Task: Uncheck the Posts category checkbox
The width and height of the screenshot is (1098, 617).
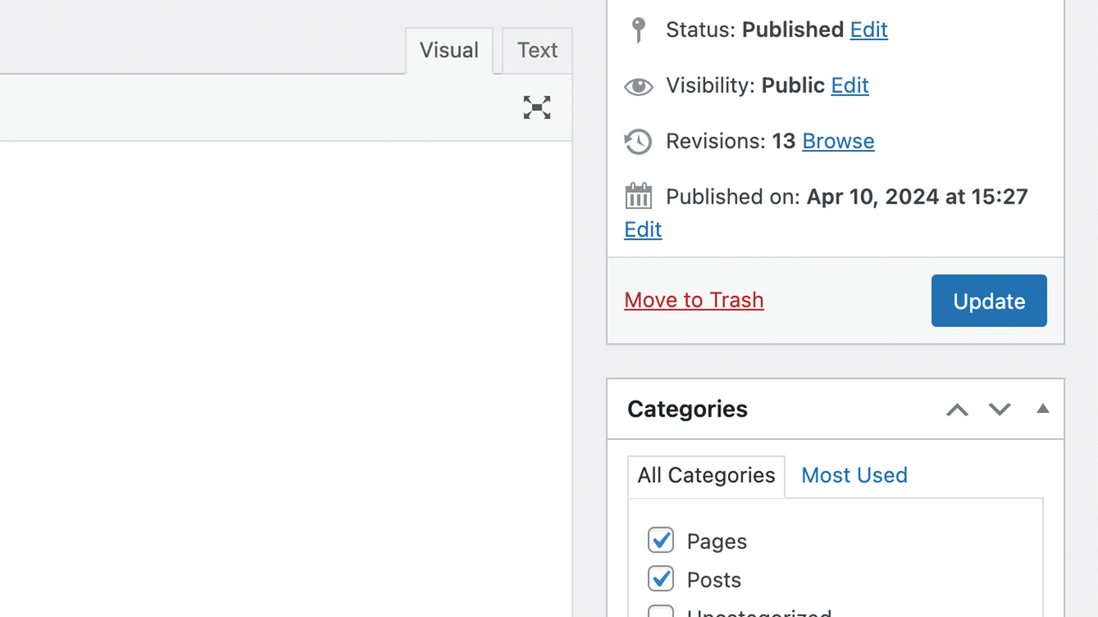Action: (660, 579)
